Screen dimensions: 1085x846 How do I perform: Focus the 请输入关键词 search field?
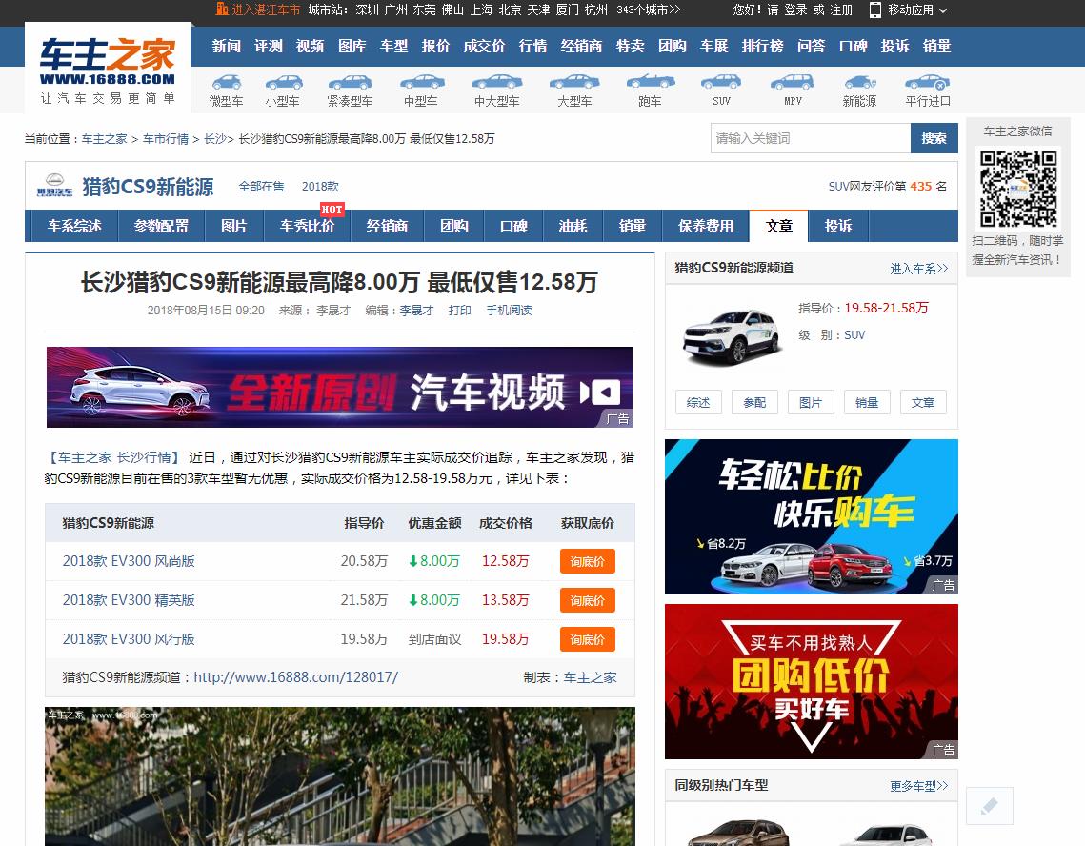point(811,138)
